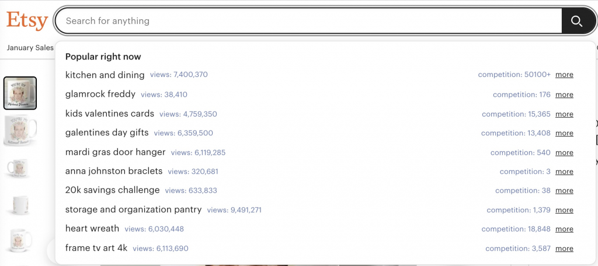Open the January Sales menu item
Screen dimensions: 598x266
[30, 48]
